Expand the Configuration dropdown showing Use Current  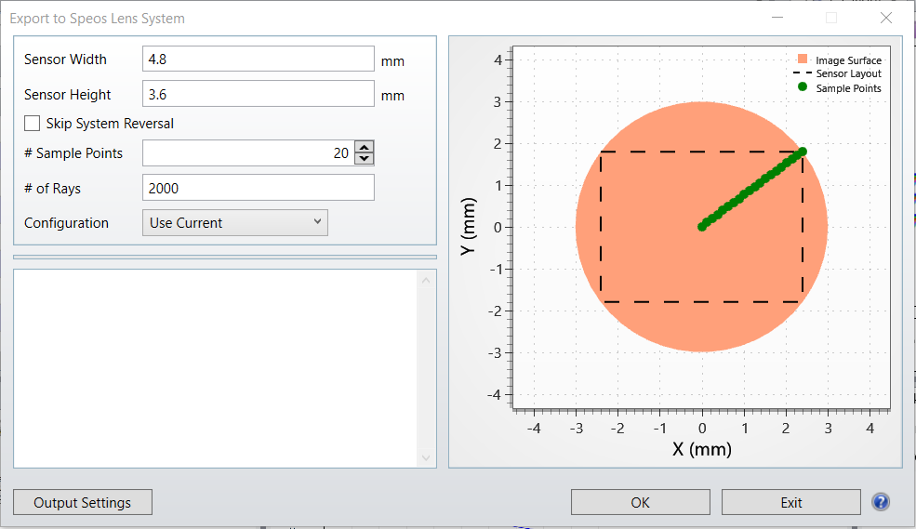(235, 222)
